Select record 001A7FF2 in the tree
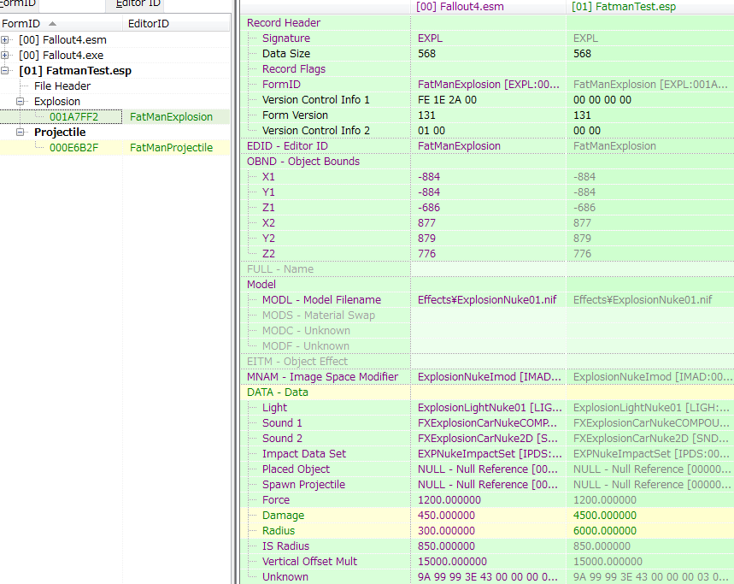Screen dimensions: 734x584 74,116
